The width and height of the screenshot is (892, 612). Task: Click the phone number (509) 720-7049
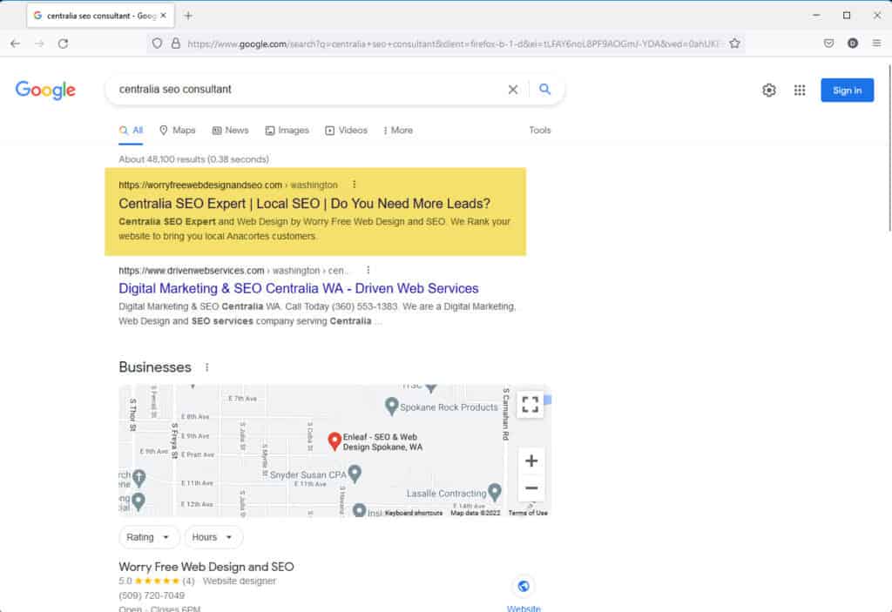(152, 595)
